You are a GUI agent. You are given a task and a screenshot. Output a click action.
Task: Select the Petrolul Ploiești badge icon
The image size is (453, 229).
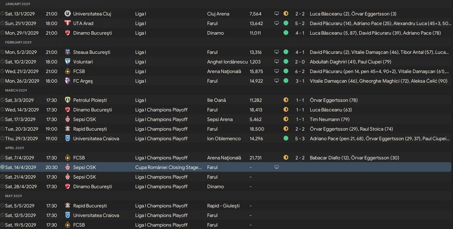(67, 100)
